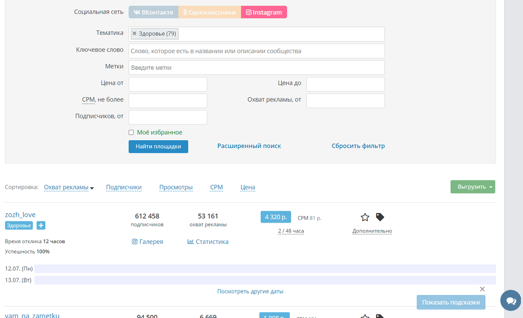Close the hints popup with X

coord(482,289)
